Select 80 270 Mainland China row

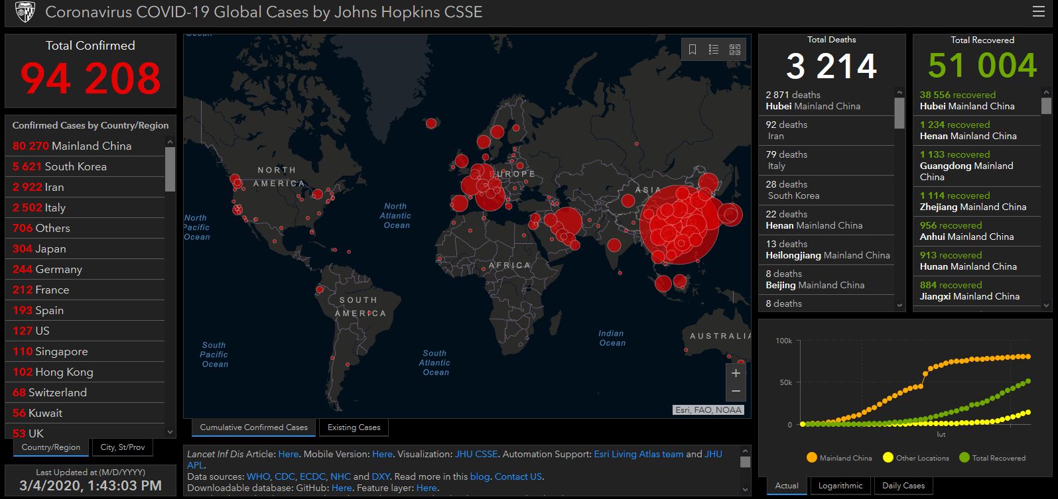85,146
